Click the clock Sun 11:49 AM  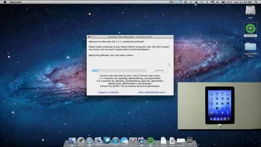(x=243, y=2)
